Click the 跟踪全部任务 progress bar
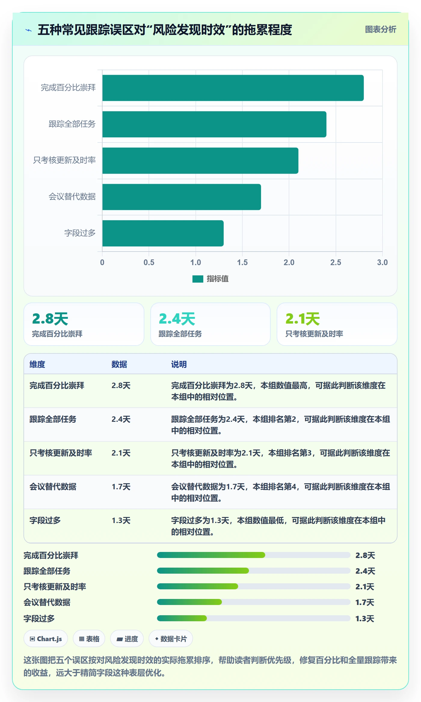 254,571
